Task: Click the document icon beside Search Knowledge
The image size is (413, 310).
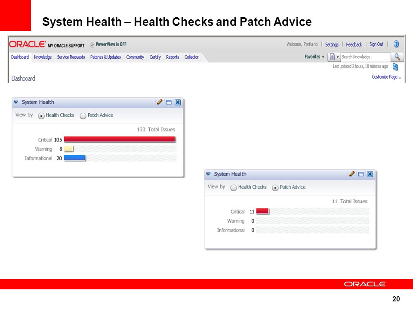Action: (x=333, y=57)
